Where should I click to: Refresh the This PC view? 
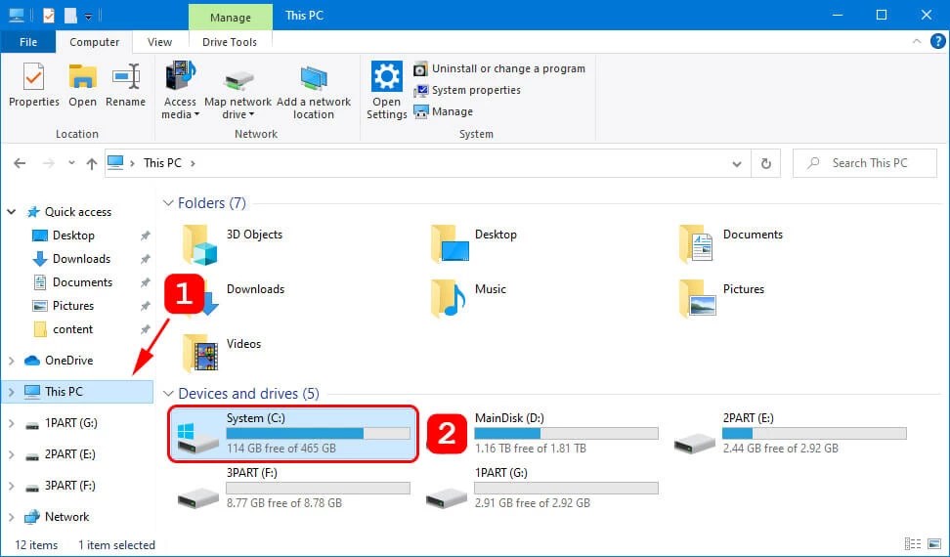[766, 163]
